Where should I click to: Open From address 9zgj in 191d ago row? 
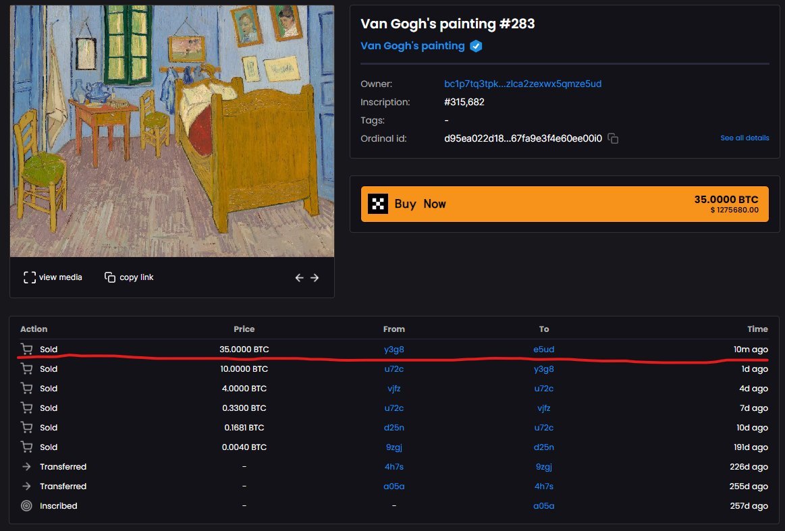tap(394, 447)
